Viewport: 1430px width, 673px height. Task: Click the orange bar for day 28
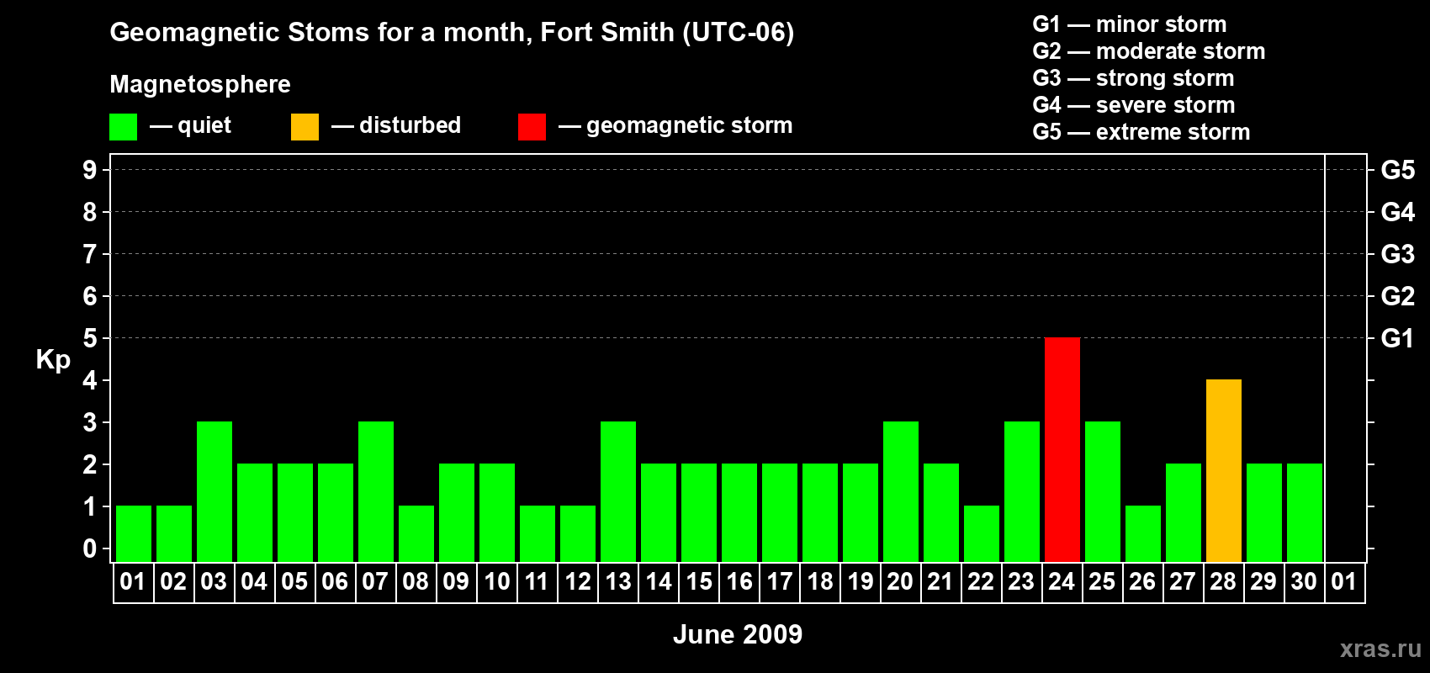1224,470
